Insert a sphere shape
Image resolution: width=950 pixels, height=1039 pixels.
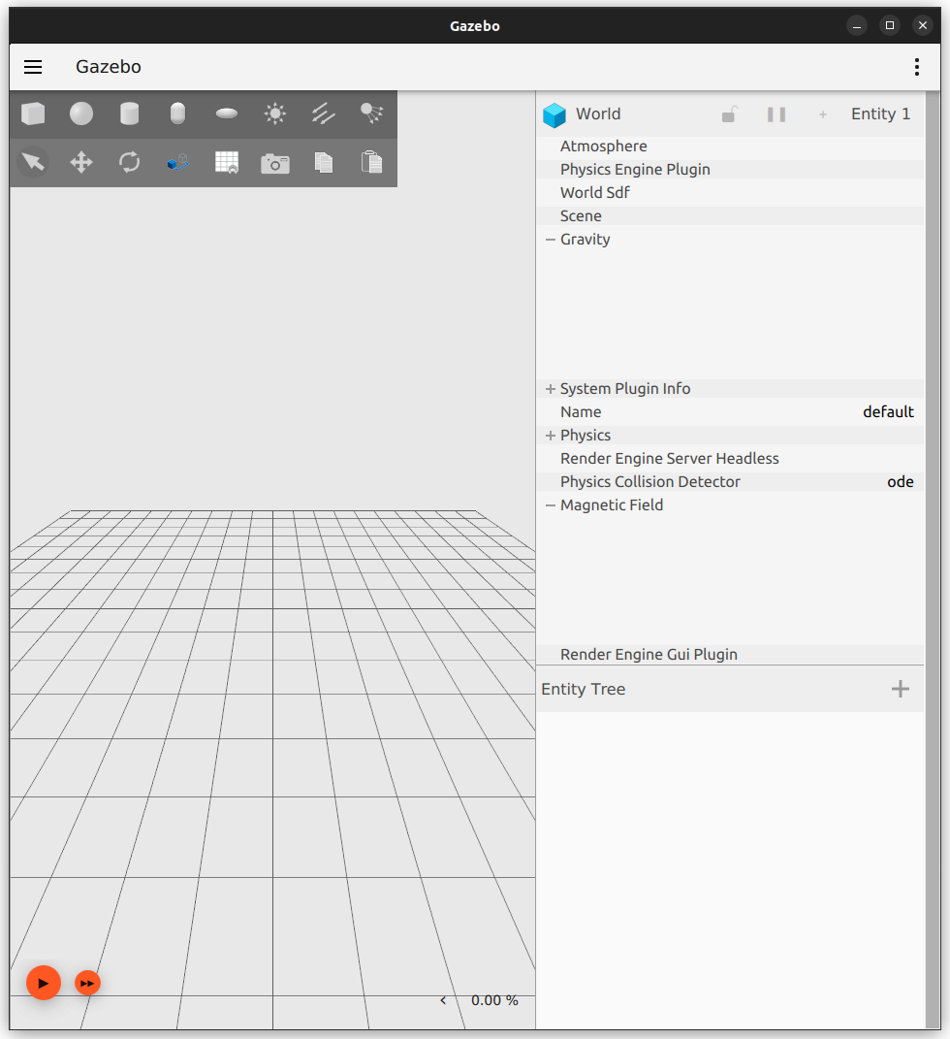point(81,114)
